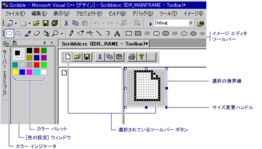
Task: Select the Irregular Selection lasso tool
Action: pyautogui.click(x=18, y=34)
